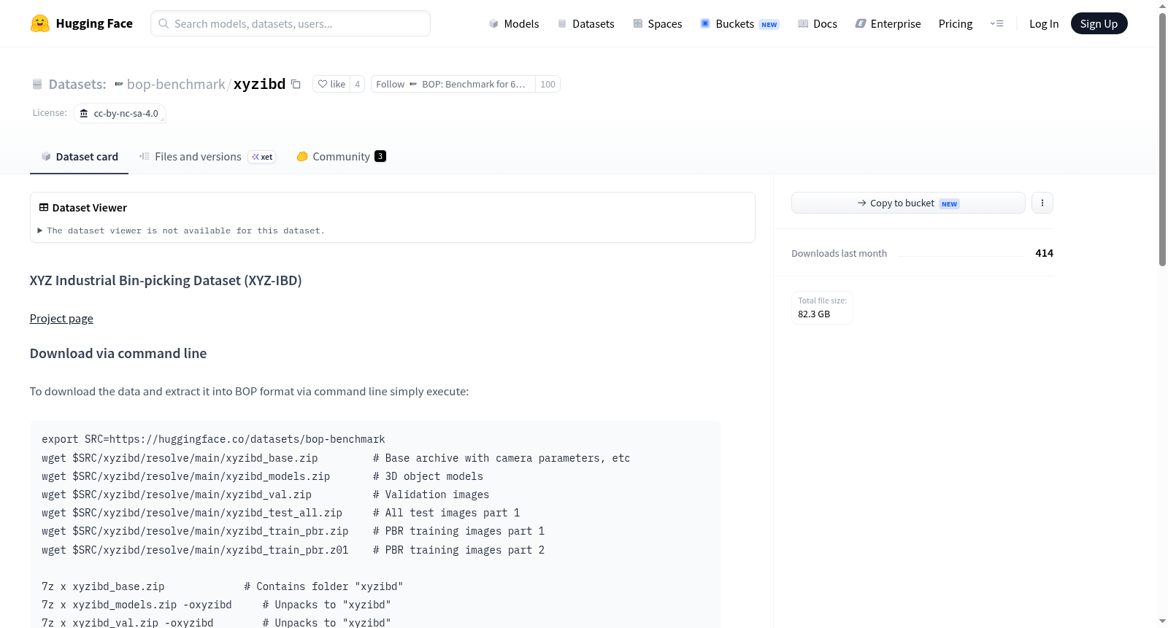Click the 7z x xyzibd_base.zip line
The height and width of the screenshot is (628, 1168).
click(222, 586)
